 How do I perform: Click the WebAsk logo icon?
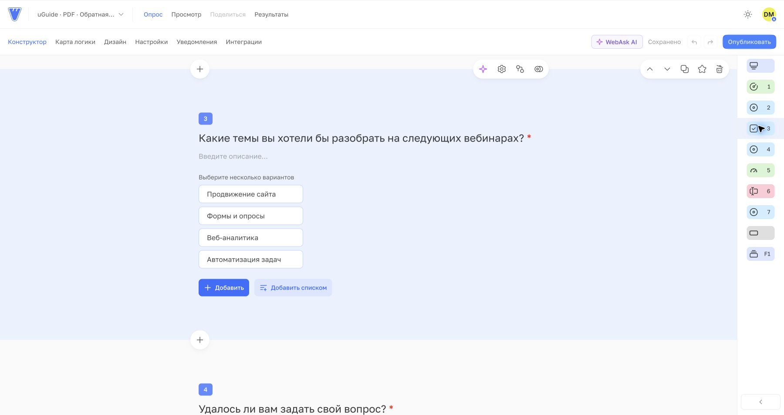(15, 14)
